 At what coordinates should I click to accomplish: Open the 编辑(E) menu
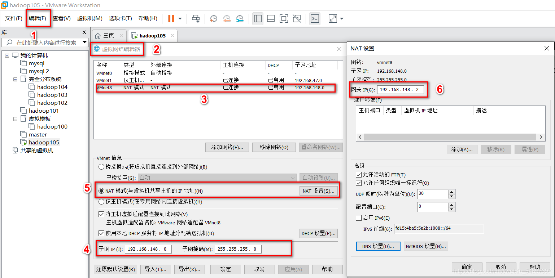38,18
